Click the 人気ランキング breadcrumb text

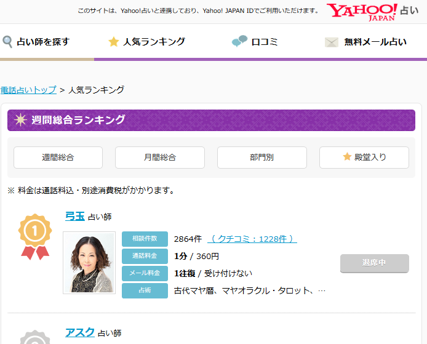[96, 90]
